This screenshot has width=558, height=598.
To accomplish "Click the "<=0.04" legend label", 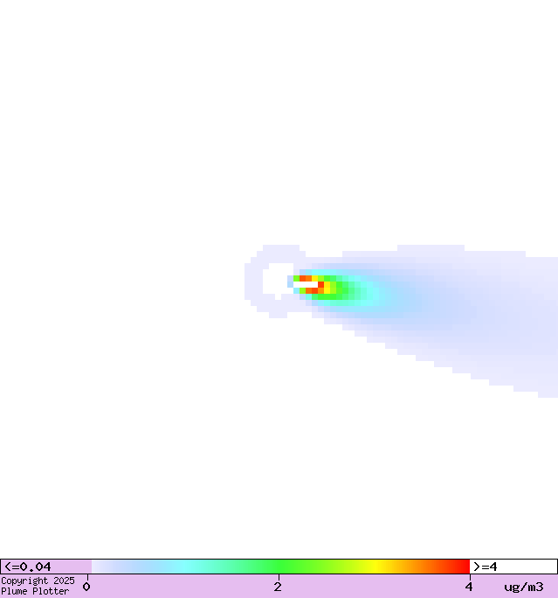I will point(27,567).
